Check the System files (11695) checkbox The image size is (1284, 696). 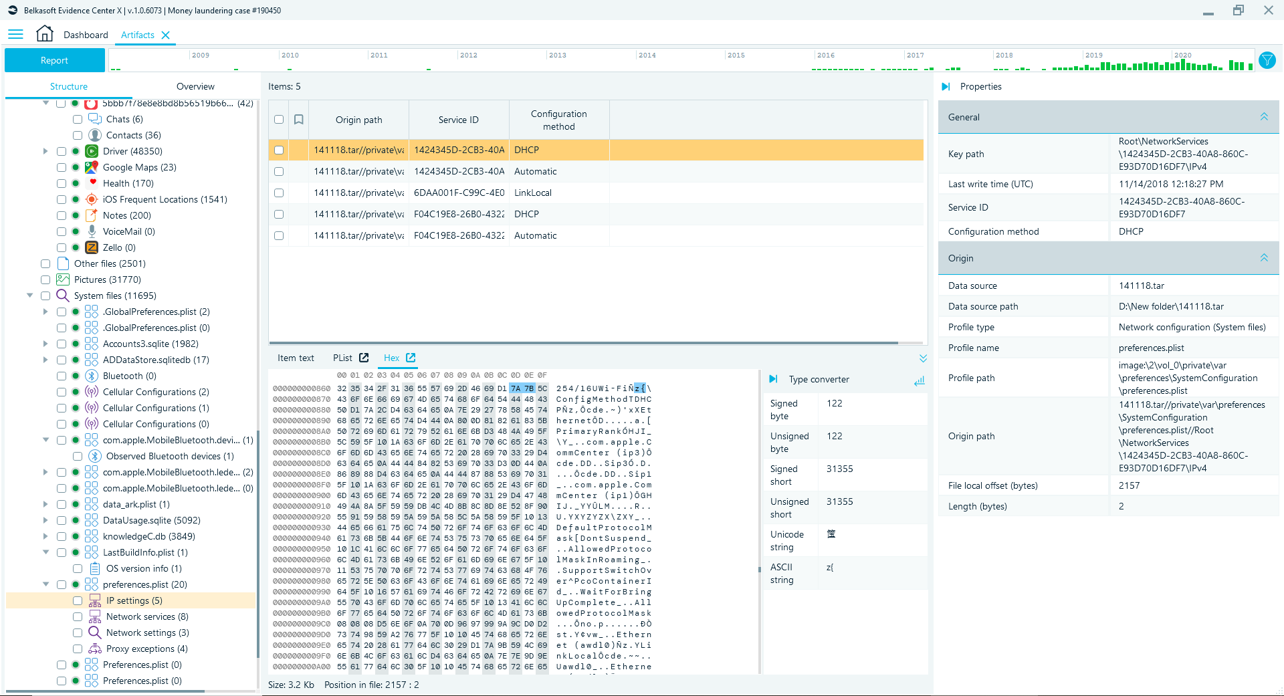click(x=45, y=296)
